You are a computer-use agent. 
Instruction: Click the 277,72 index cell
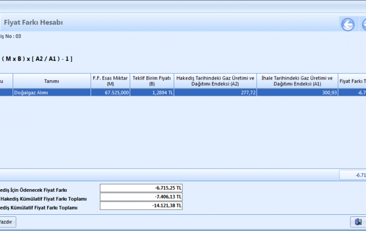(215, 92)
